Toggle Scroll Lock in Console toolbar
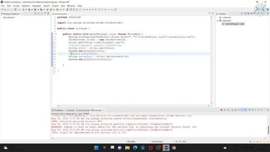270x152 pixels. pyautogui.click(x=235, y=110)
